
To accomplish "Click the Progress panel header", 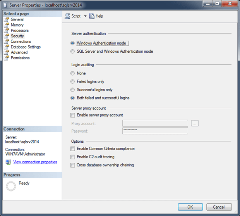I will 12,175.
